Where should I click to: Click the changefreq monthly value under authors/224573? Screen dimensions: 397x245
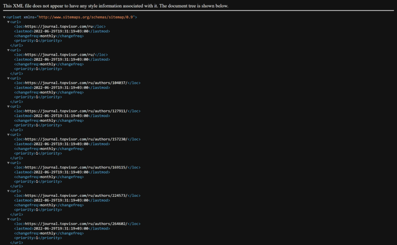pyautogui.click(x=48, y=205)
